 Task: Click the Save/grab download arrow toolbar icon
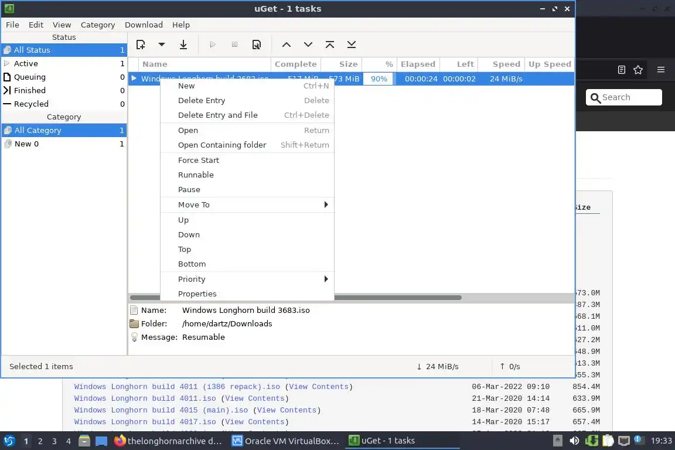pyautogui.click(x=183, y=45)
